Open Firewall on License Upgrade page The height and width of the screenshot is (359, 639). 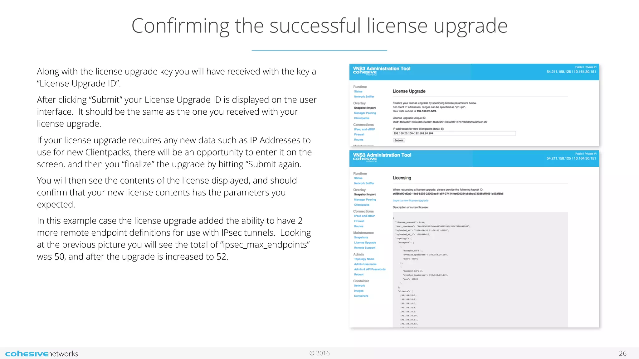[x=359, y=135]
